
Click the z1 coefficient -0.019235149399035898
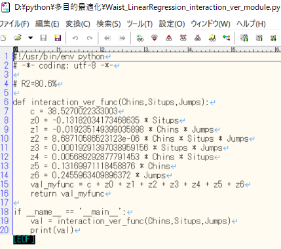[98, 129]
